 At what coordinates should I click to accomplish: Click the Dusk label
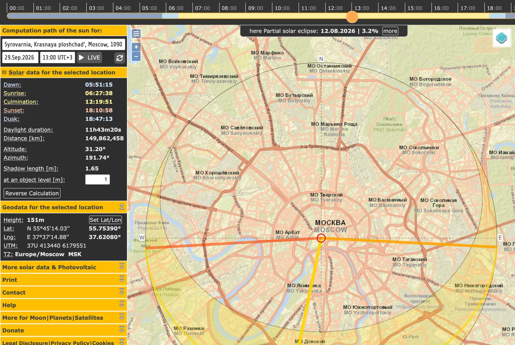tap(11, 119)
